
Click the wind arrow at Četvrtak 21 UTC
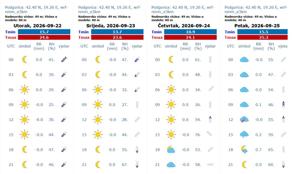point(210,165)
